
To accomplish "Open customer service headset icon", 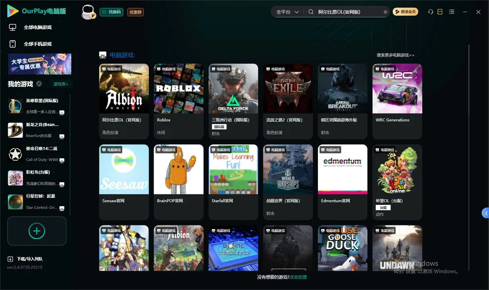I will click(x=431, y=12).
